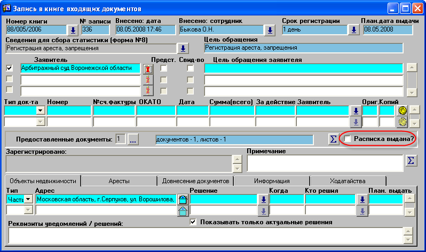
Task: Click blue arrow after Заявитель payment column, first row
Action: pyautogui.click(x=356, y=111)
